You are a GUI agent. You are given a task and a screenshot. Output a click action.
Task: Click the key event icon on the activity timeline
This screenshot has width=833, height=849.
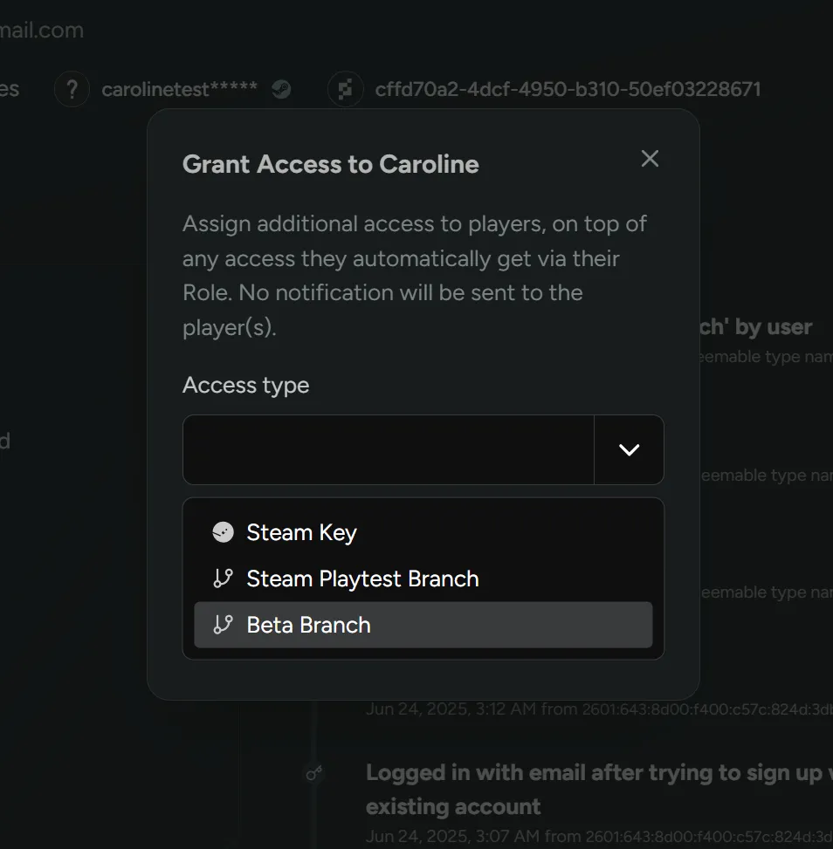click(x=314, y=772)
